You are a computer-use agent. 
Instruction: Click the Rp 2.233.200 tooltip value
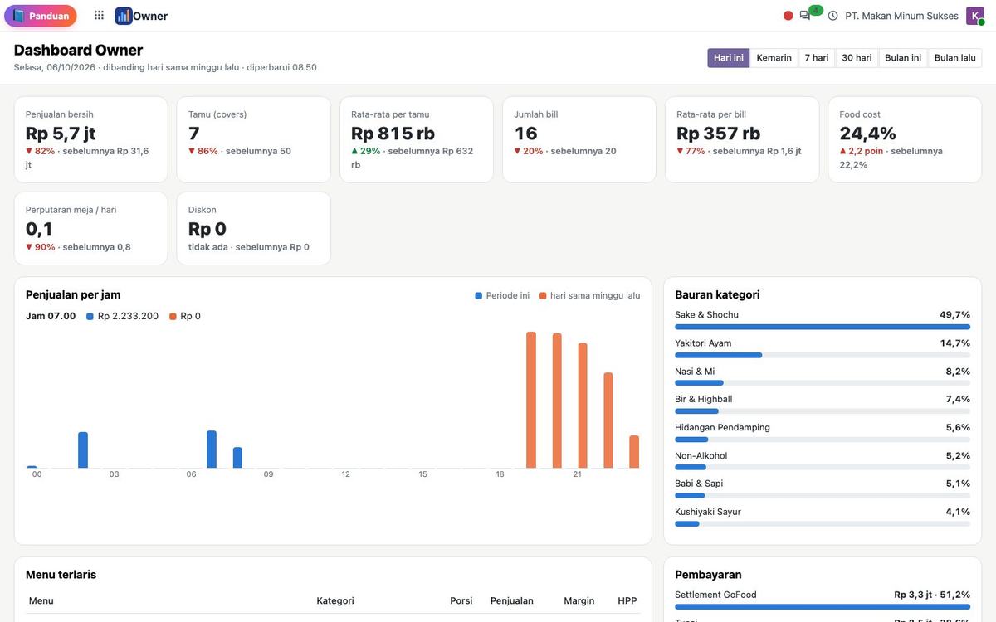(x=128, y=316)
